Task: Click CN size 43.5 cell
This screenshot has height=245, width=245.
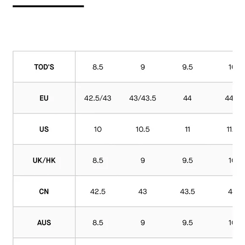Action: 188,191
